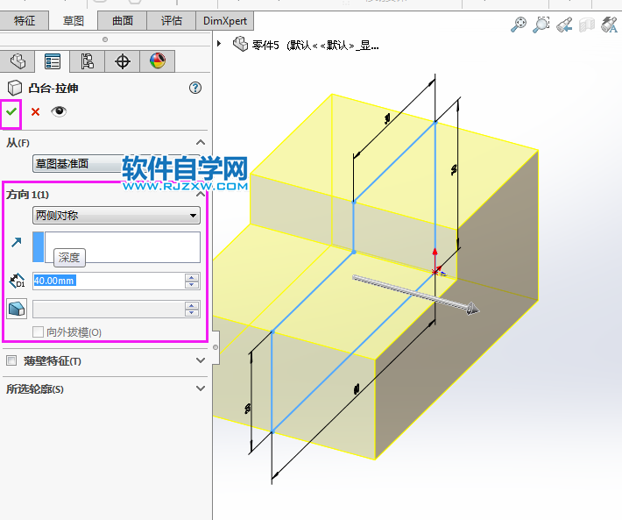Image resolution: width=622 pixels, height=520 pixels.
Task: Open the 曲面 tab
Action: click(122, 21)
